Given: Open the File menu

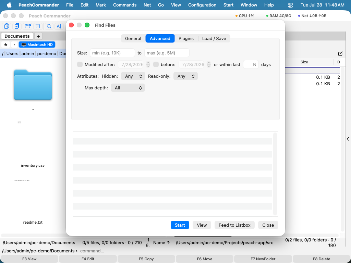Looking at the screenshot, I should pyautogui.click(x=70, y=5).
